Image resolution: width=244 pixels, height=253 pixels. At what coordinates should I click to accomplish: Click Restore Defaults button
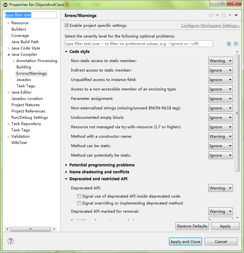pyautogui.click(x=192, y=226)
